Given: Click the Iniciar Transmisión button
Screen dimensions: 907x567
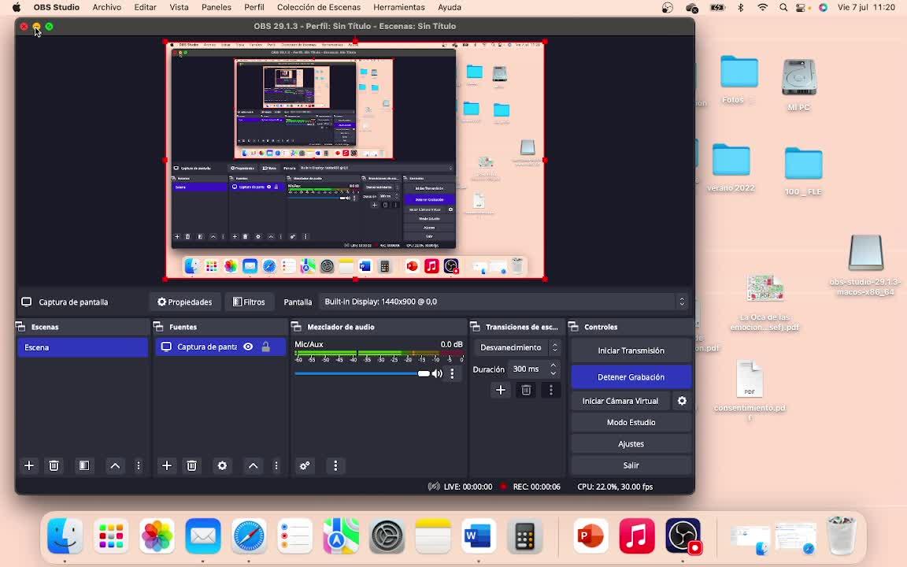Looking at the screenshot, I should pyautogui.click(x=631, y=350).
